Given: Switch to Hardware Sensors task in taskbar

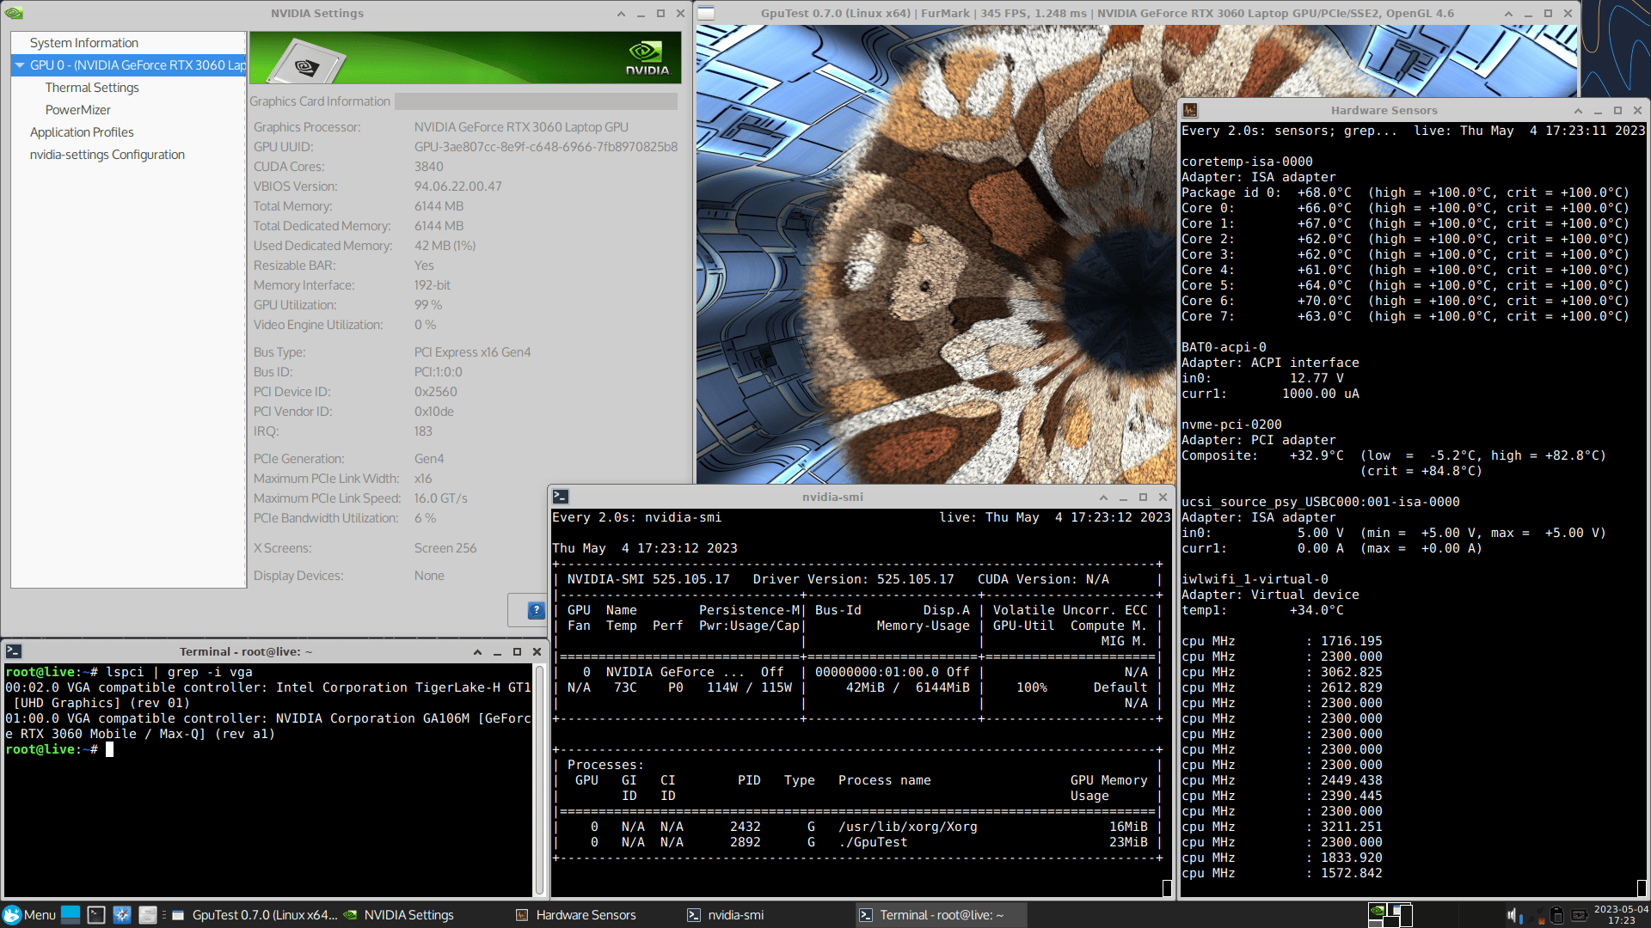Looking at the screenshot, I should tap(577, 915).
